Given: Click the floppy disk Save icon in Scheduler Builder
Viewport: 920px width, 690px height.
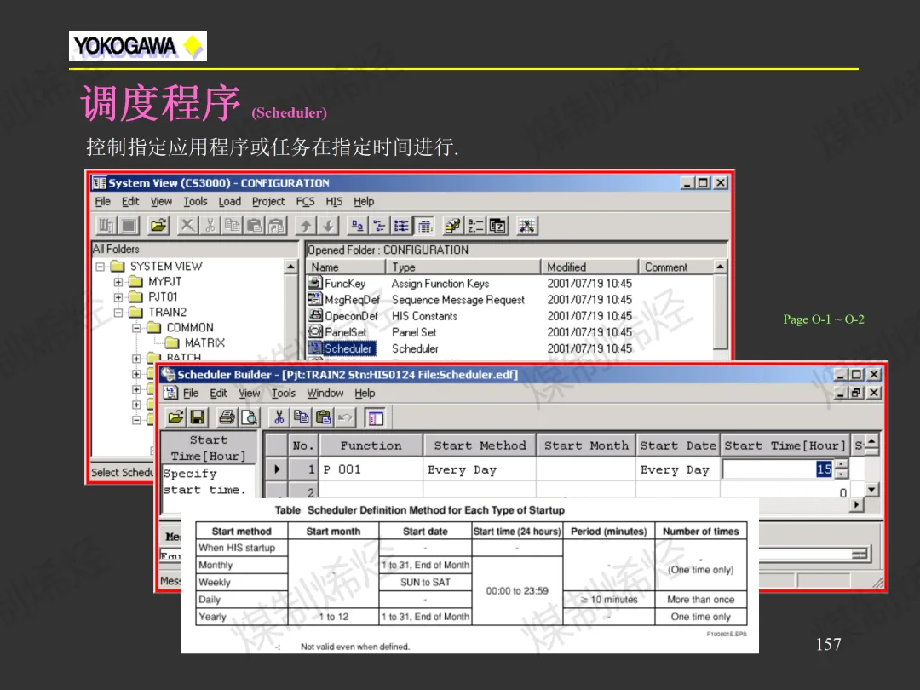Looking at the screenshot, I should click(198, 417).
